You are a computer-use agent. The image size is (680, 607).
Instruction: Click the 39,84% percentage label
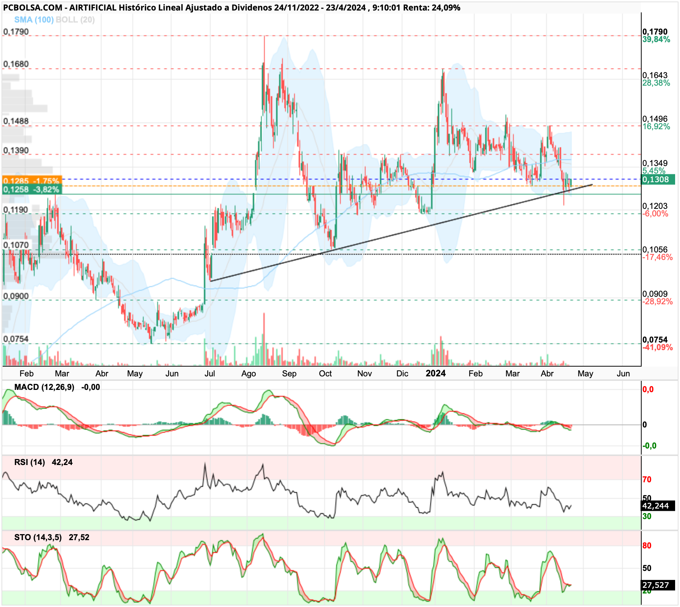[656, 39]
